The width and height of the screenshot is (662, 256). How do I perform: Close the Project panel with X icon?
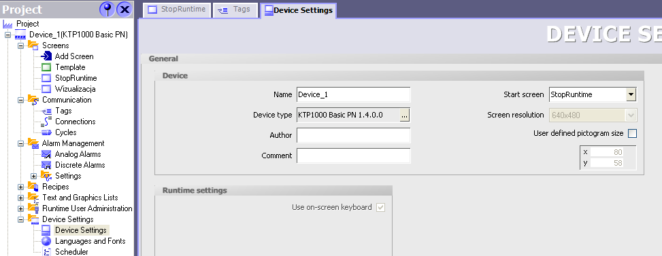pyautogui.click(x=124, y=9)
